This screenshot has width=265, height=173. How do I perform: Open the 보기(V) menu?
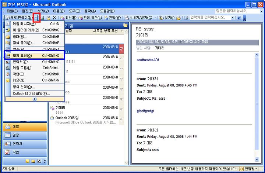click(x=43, y=11)
